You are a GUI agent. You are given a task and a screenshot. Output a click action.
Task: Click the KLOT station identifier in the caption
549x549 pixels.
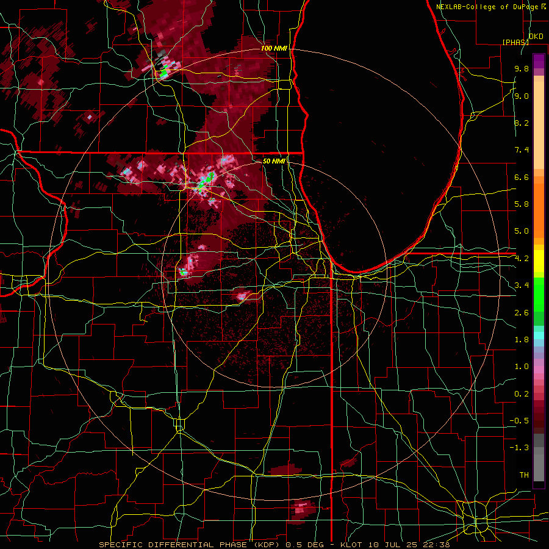pos(352,545)
